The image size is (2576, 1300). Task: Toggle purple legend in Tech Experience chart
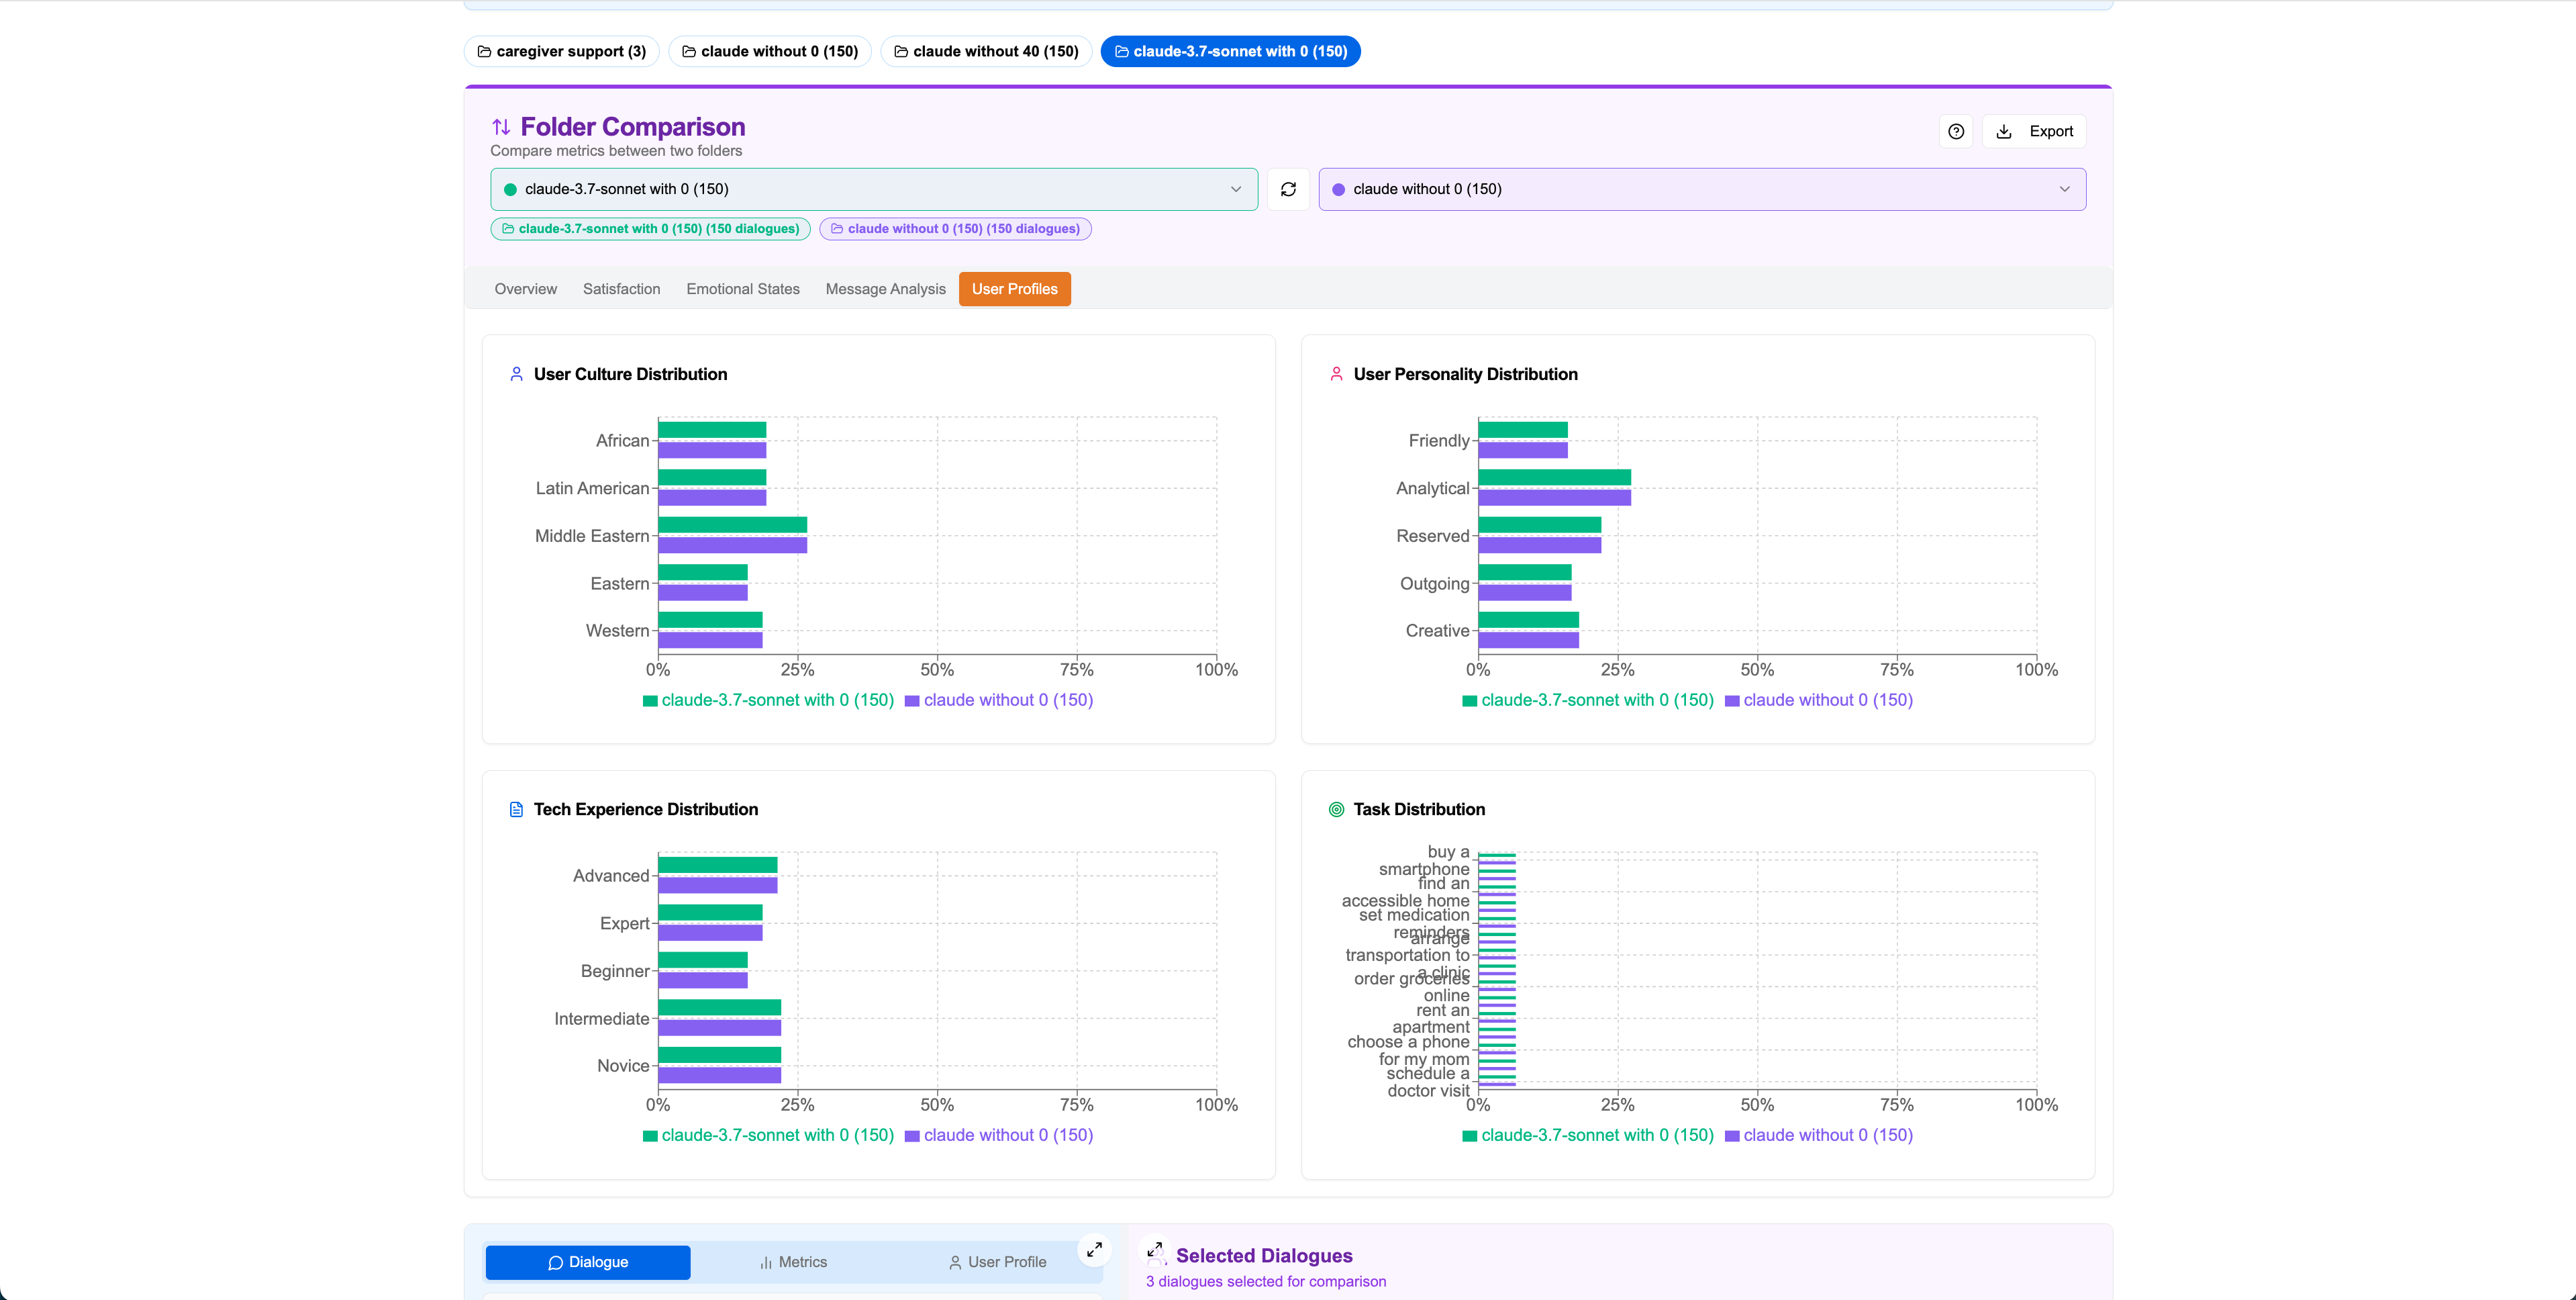point(999,1135)
